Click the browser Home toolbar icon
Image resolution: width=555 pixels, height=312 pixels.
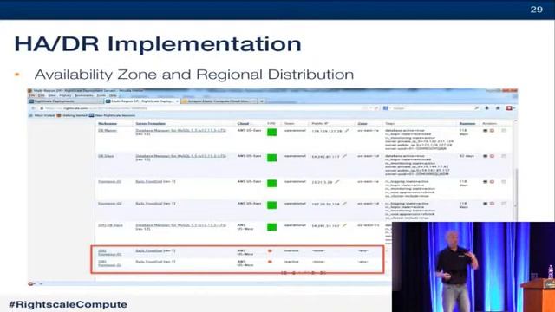pos(498,108)
